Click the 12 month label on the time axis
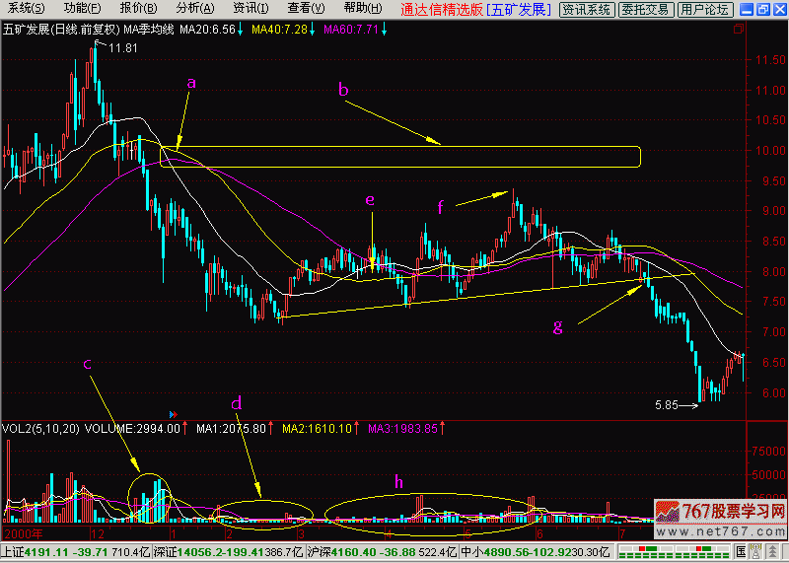The width and height of the screenshot is (789, 563). pyautogui.click(x=97, y=532)
